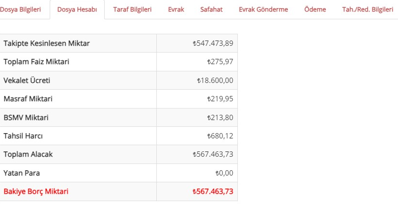
Task: Switch to the Ödeme tab
Action: [315, 10]
